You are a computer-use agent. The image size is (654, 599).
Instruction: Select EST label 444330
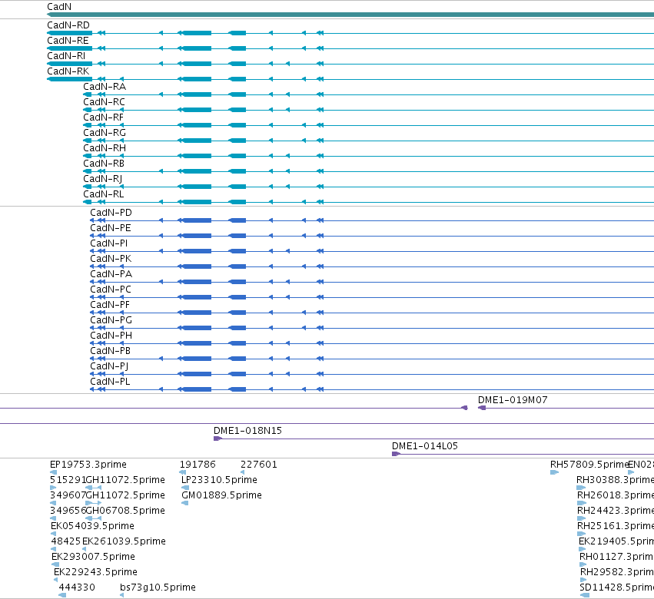[x=77, y=587]
